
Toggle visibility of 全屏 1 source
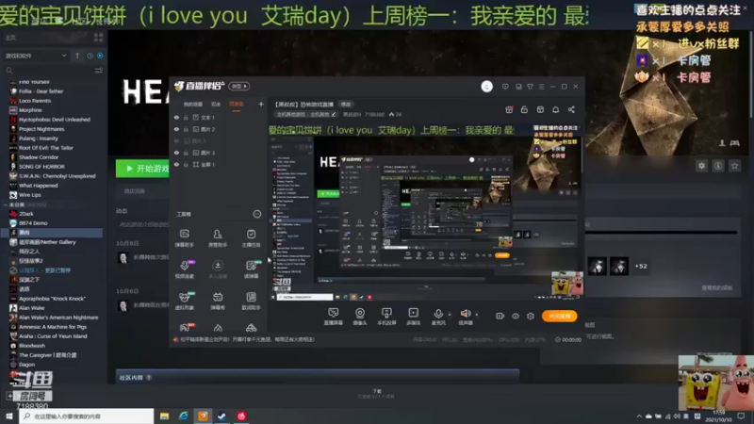[176, 164]
